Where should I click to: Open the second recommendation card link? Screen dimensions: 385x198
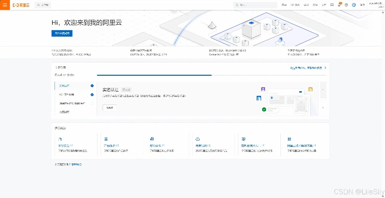tap(111, 146)
